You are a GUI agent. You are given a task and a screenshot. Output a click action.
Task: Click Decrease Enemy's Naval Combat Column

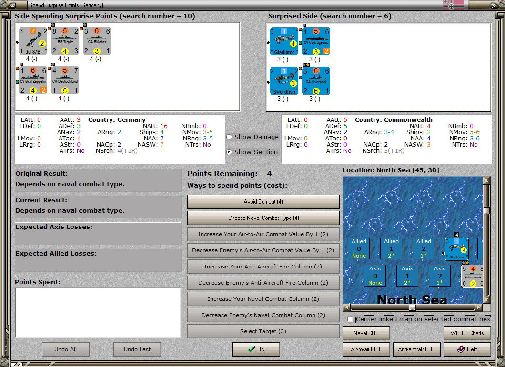tap(263, 315)
